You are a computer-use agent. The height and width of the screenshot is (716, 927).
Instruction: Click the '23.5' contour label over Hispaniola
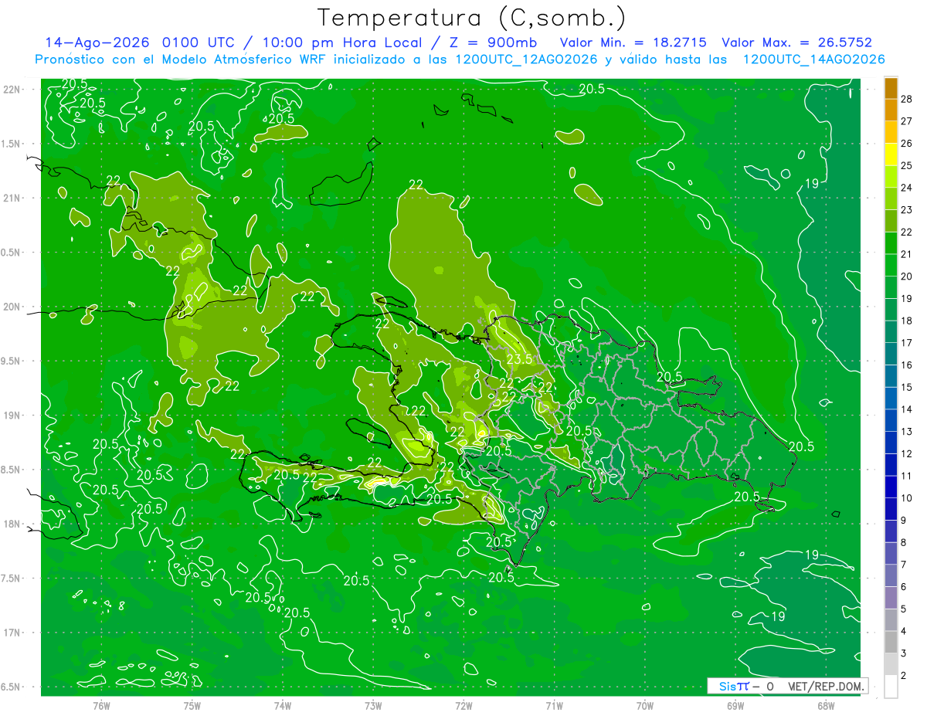pyautogui.click(x=520, y=358)
